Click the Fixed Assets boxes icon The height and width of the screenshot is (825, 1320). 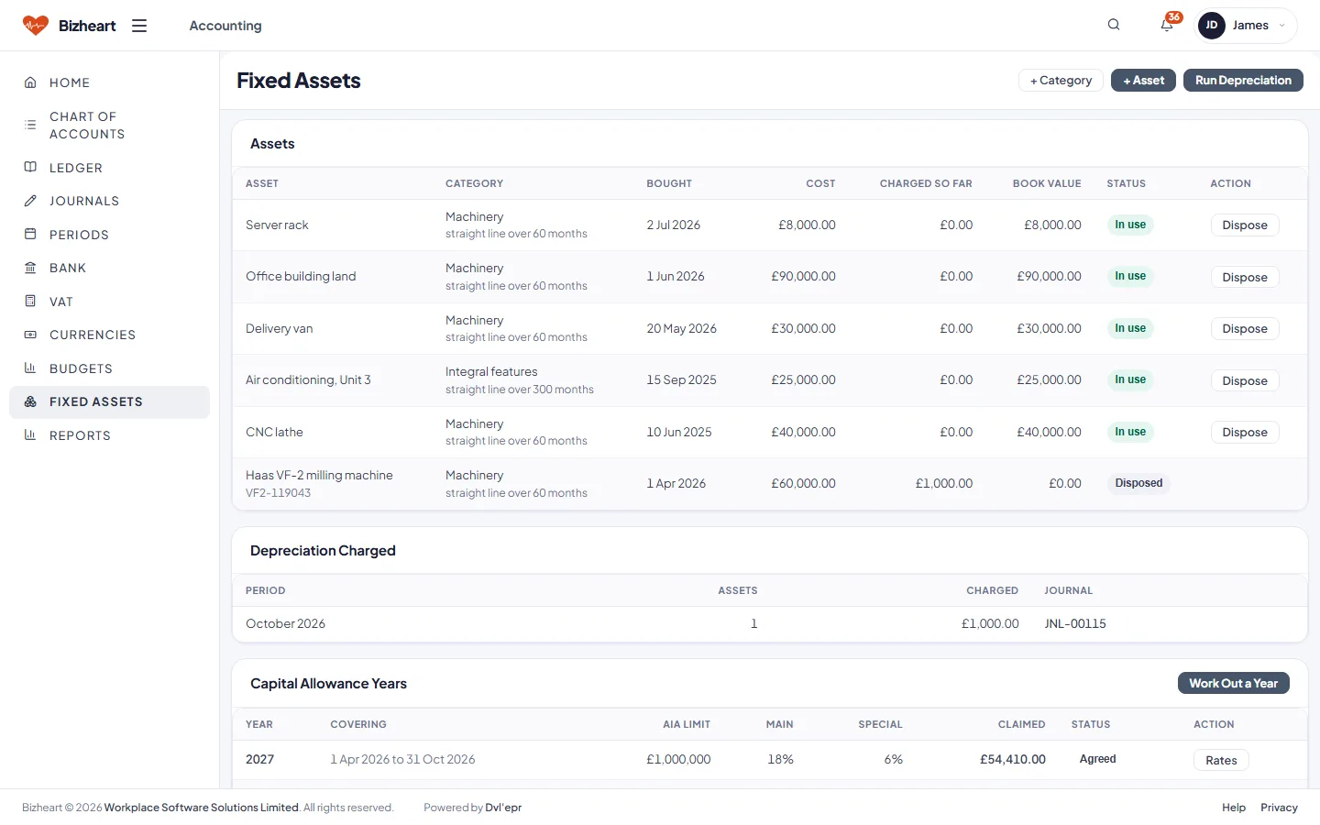pos(30,401)
